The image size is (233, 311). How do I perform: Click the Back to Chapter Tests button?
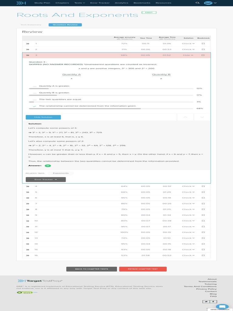(x=91, y=269)
